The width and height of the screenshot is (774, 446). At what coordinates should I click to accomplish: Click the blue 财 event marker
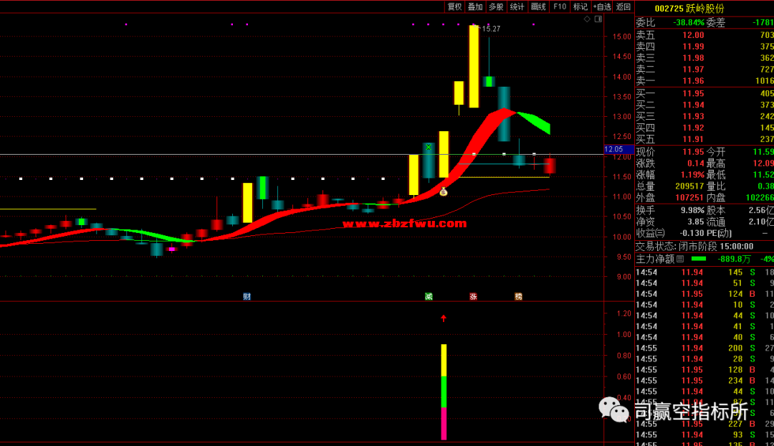click(x=247, y=296)
